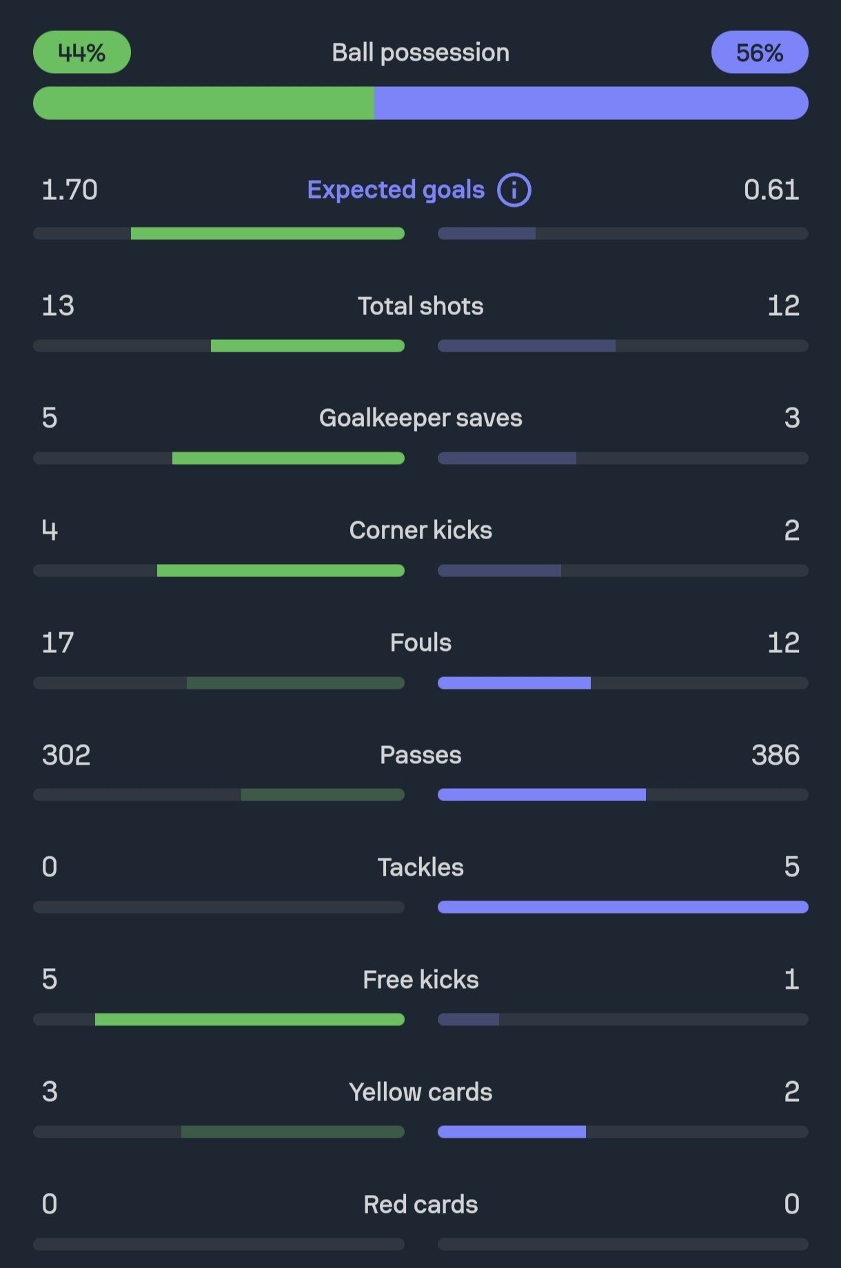Click the 386 passes value
Screen dimensions: 841x1268
point(776,755)
